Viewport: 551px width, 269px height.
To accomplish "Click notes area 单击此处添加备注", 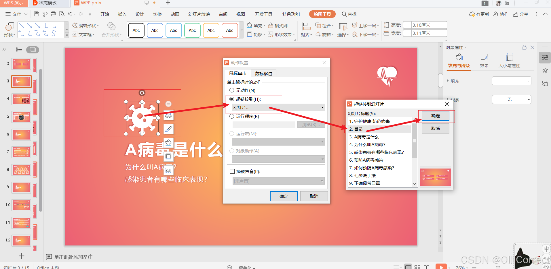I will tap(73, 257).
